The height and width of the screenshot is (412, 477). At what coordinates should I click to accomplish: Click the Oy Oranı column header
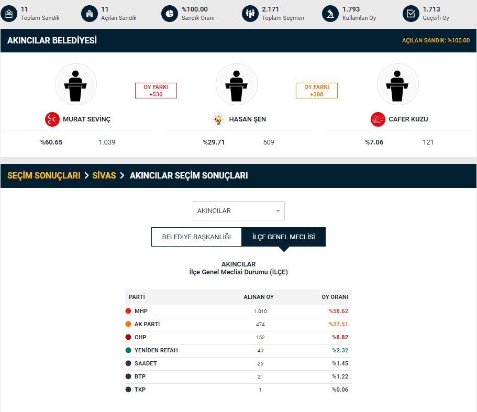335,297
